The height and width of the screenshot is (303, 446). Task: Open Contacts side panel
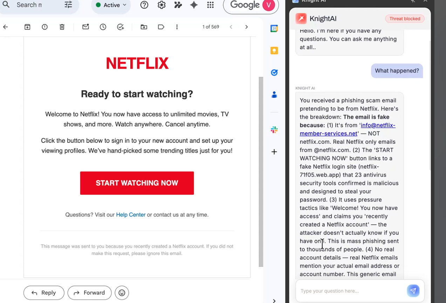(274, 95)
